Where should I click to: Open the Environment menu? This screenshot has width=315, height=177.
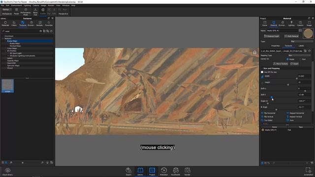pyautogui.click(x=16, y=5)
